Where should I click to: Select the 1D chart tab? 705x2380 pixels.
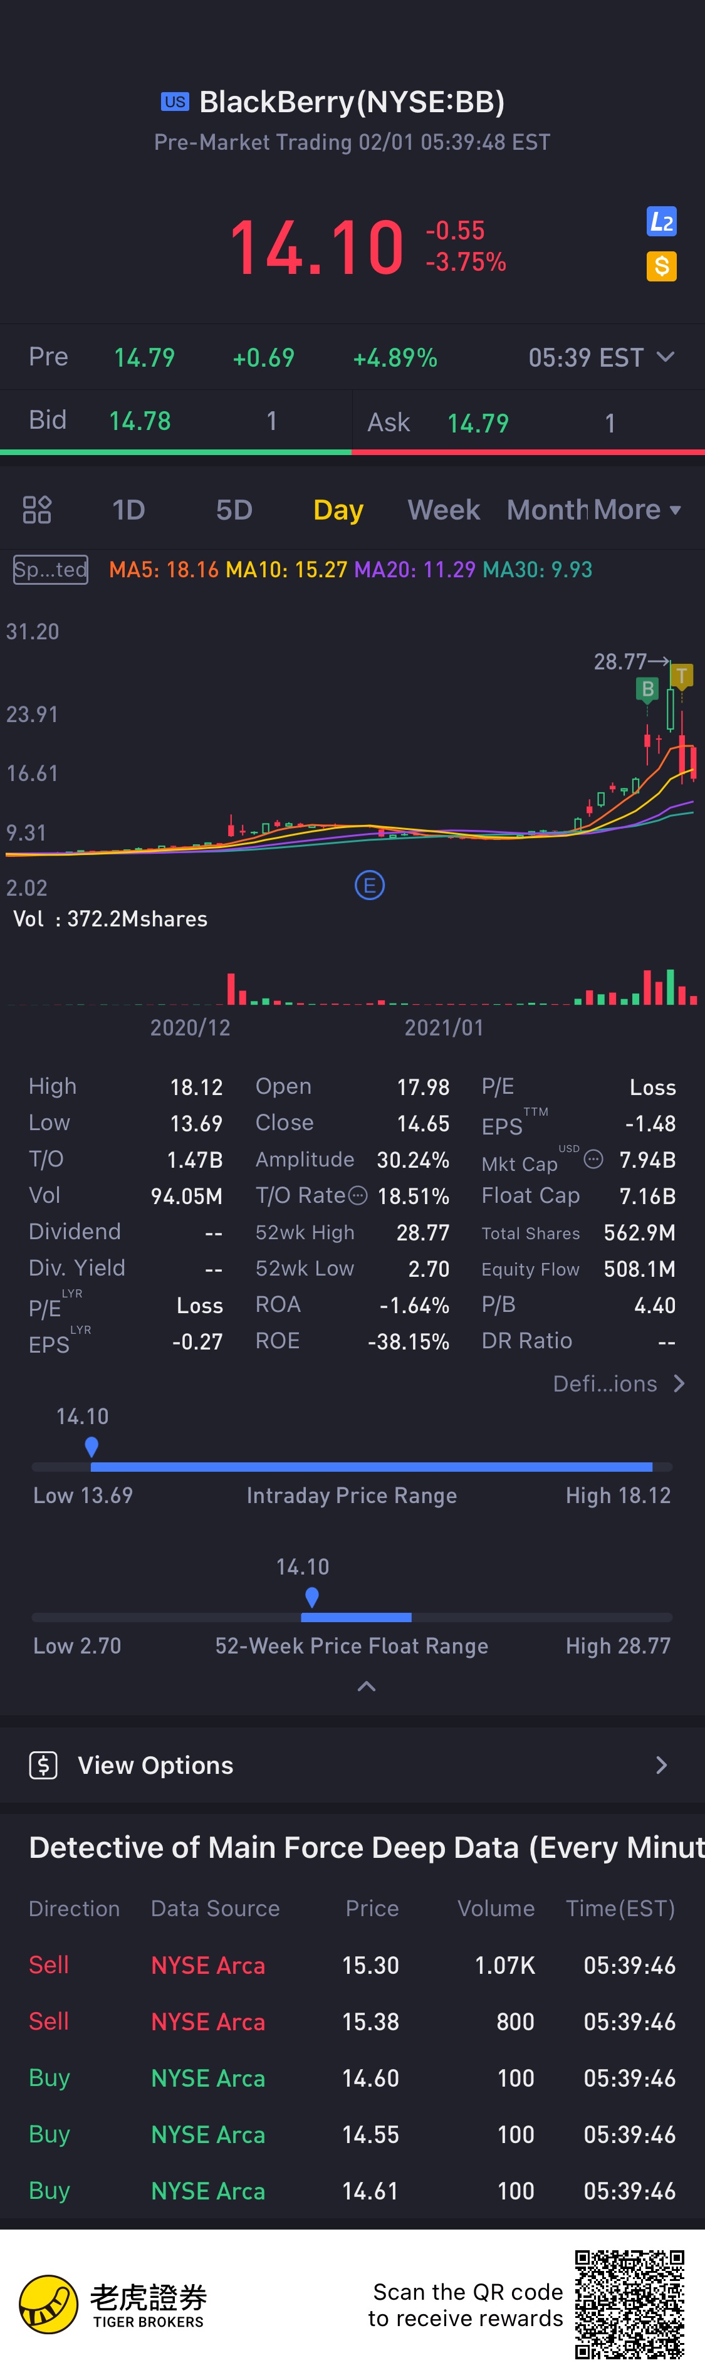coord(128,510)
